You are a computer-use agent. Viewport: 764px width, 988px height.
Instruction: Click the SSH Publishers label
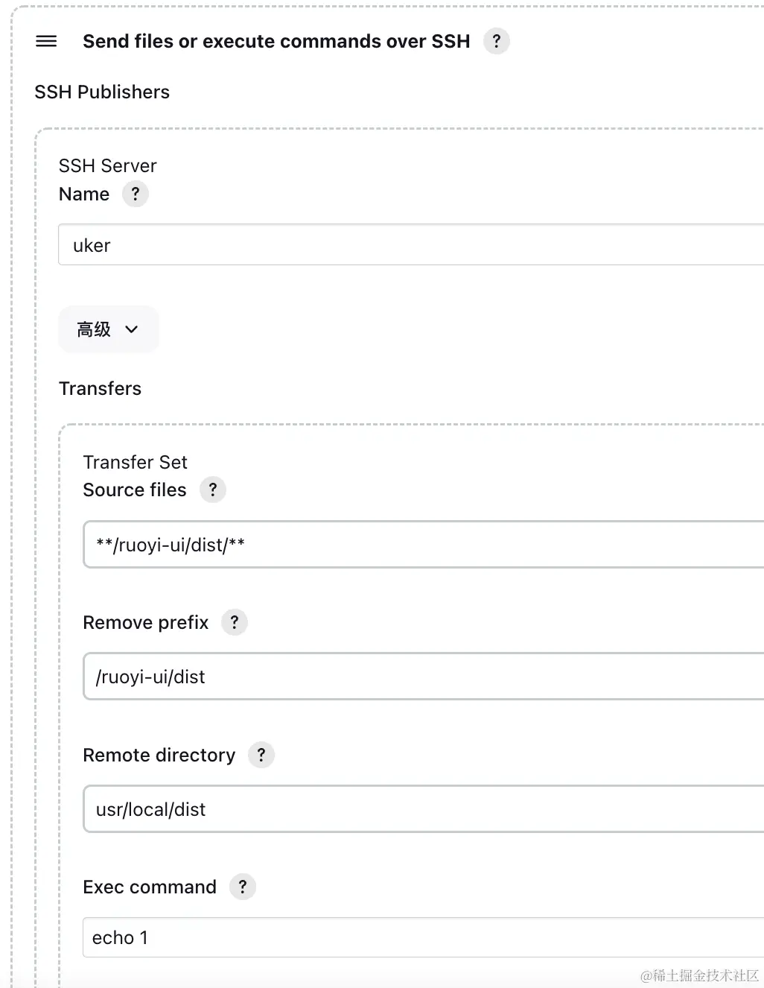[x=102, y=92]
